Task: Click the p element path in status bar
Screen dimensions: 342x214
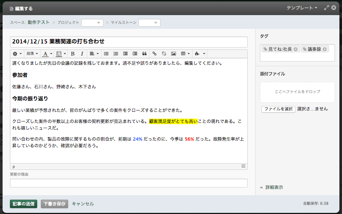Action: 14,166
